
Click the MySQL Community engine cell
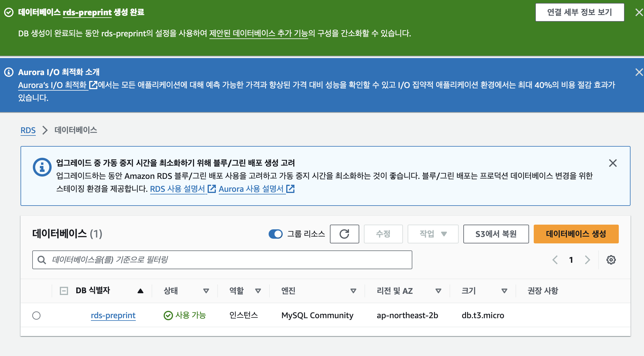coord(317,316)
